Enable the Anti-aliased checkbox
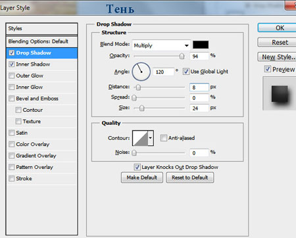Viewport: 296px width, 238px height. (x=163, y=138)
